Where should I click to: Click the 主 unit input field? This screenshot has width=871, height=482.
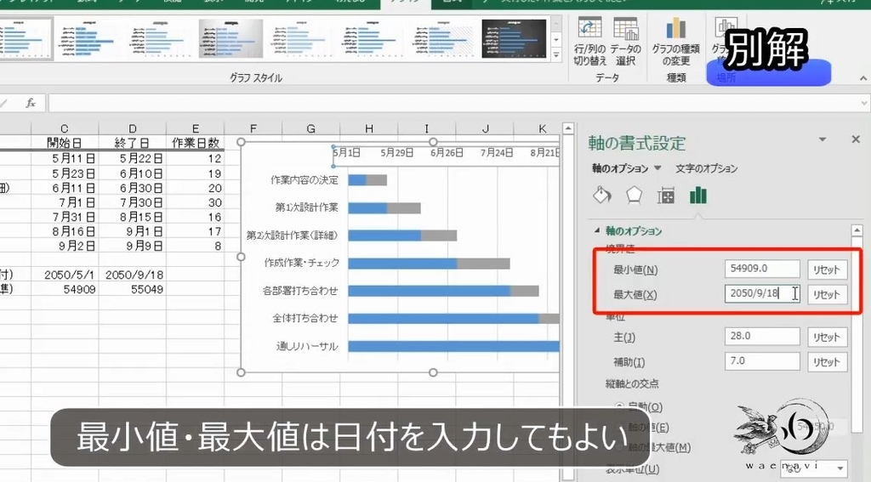coord(762,336)
